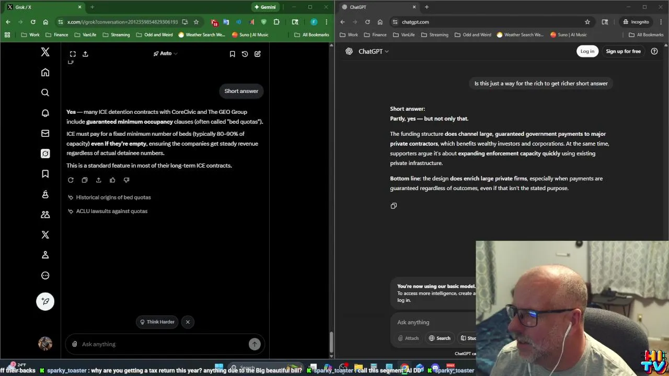Image resolution: width=669 pixels, height=376 pixels.
Task: Click the compose post feather button
Action: point(45,301)
